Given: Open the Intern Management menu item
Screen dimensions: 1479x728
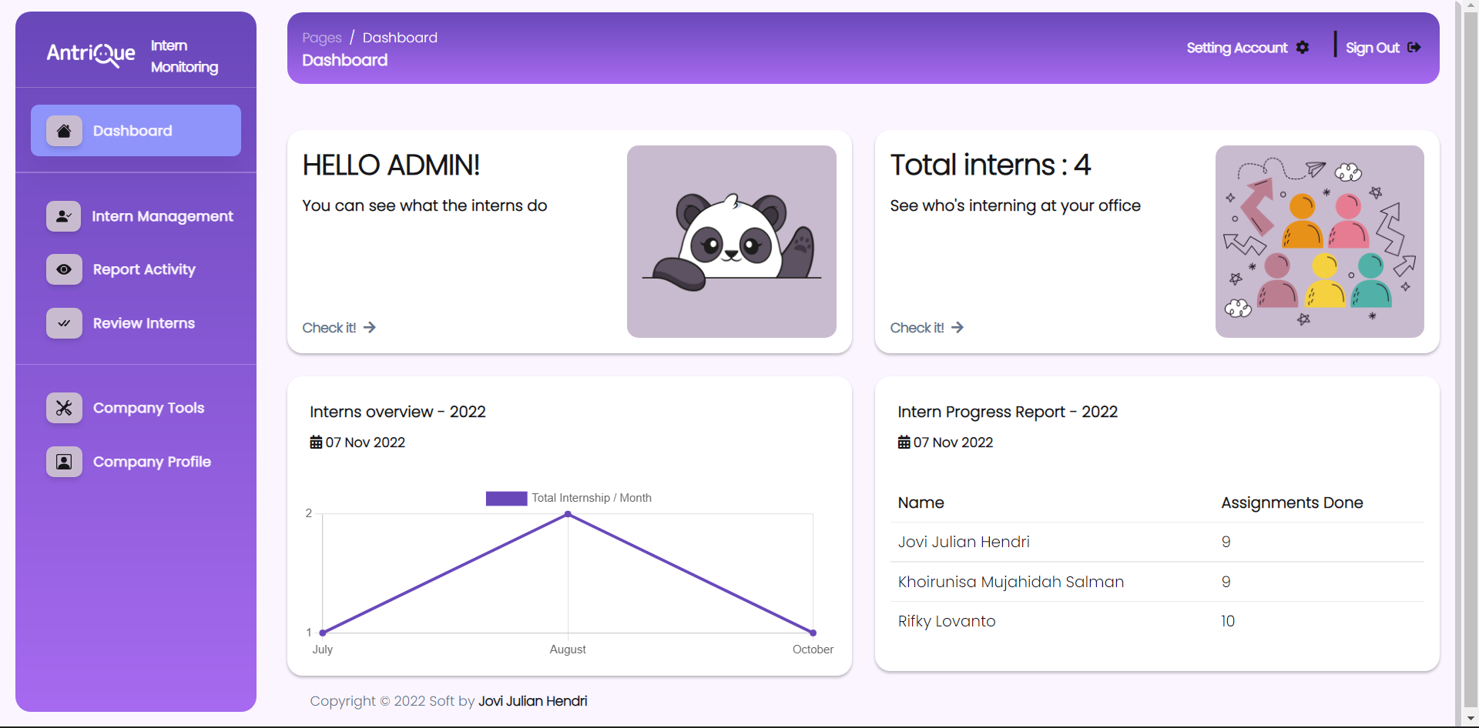Looking at the screenshot, I should 162,216.
